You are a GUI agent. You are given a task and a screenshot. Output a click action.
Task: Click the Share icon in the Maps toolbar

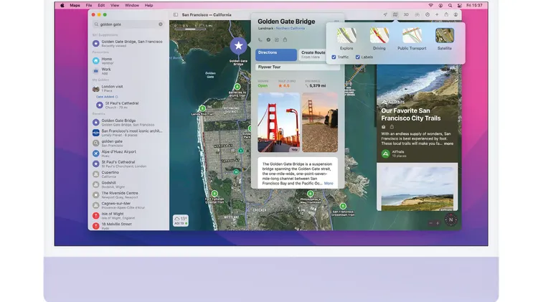pos(446,15)
